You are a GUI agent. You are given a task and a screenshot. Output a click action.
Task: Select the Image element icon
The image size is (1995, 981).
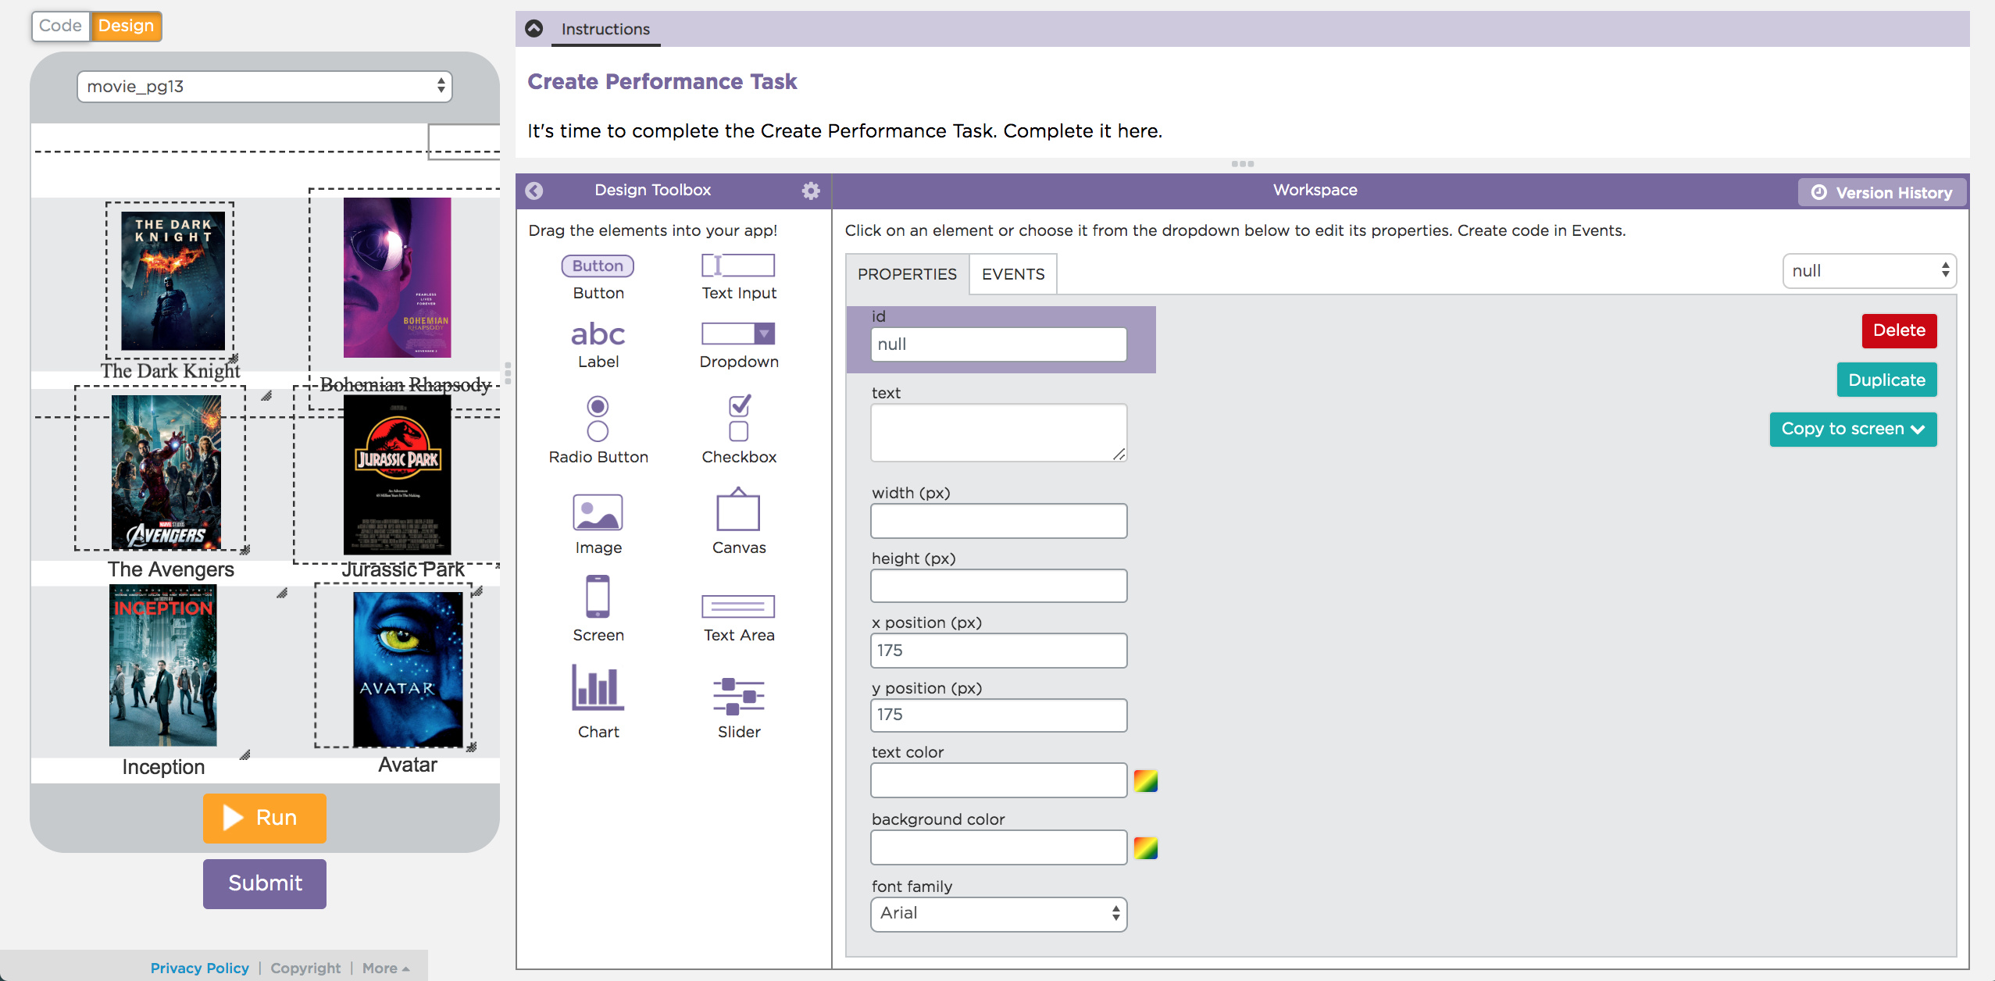point(598,513)
